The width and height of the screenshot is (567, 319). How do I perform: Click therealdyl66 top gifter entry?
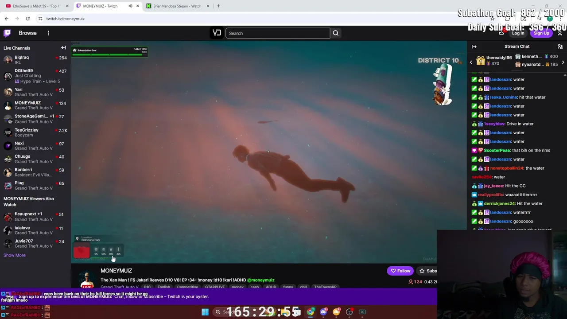pyautogui.click(x=494, y=61)
